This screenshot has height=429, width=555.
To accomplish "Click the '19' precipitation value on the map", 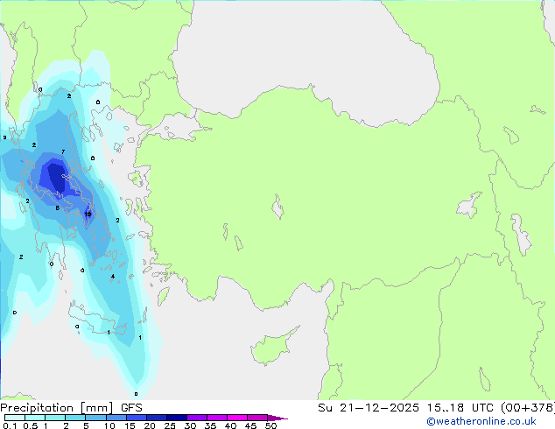I will [88, 214].
